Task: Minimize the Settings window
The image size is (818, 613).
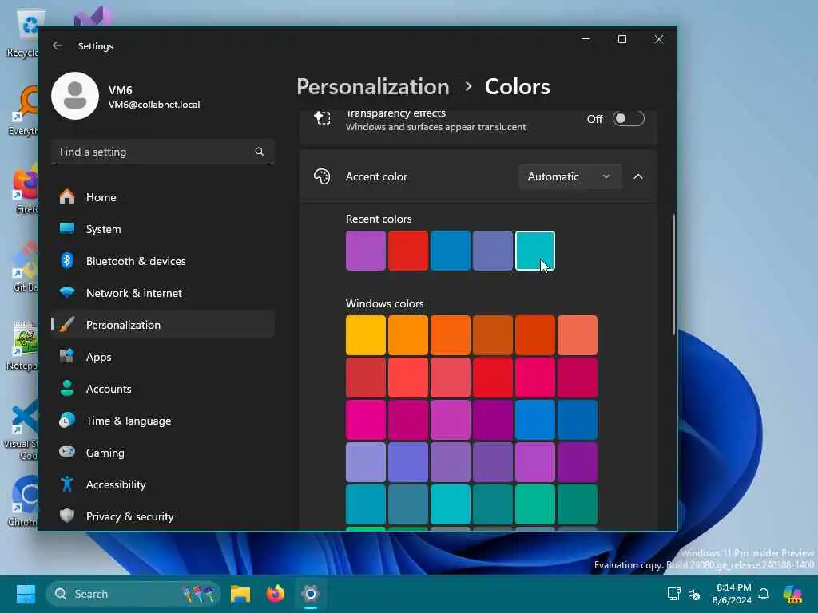Action: [586, 39]
